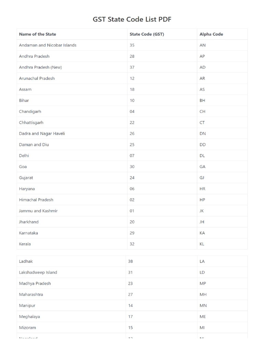
Task: Select the 'Ladhak' state name cell
Action: tap(26, 261)
